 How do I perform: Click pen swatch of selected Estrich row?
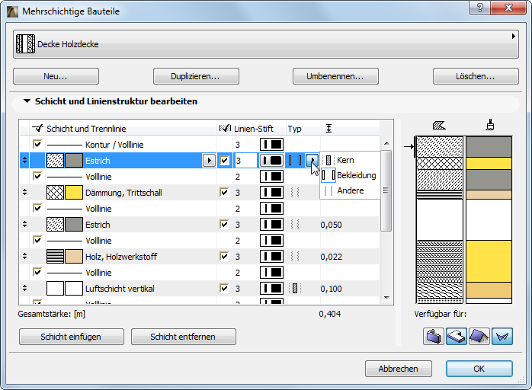click(x=271, y=161)
